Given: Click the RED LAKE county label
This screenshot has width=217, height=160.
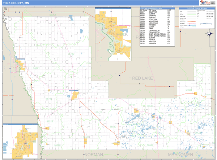Looking at the screenshot, I should (x=143, y=78).
